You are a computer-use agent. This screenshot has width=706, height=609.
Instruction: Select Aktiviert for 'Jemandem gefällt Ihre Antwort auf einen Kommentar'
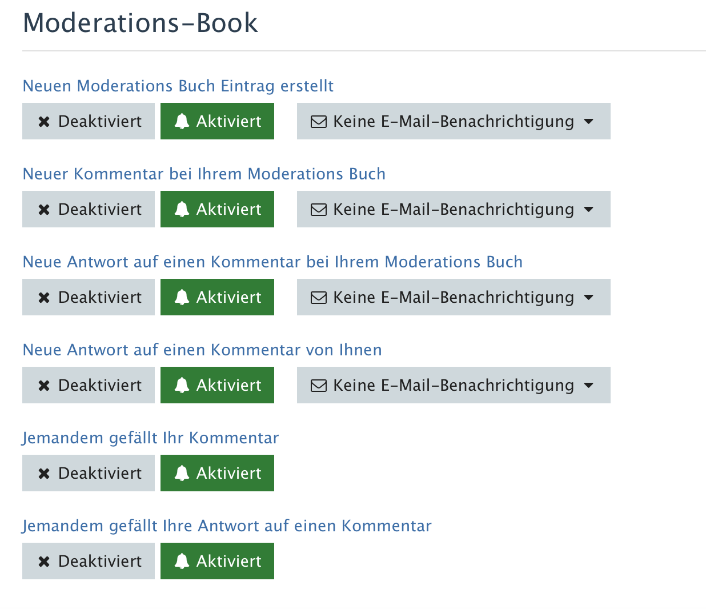pyautogui.click(x=217, y=561)
